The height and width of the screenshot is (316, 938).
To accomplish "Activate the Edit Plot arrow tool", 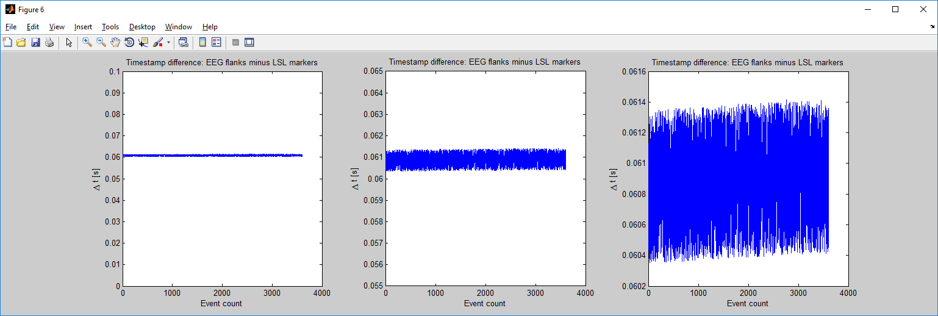I will click(69, 42).
